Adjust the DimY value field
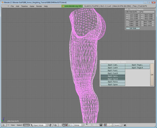Image resolution: width=157 pixels, height=128 pixels. 148,24
